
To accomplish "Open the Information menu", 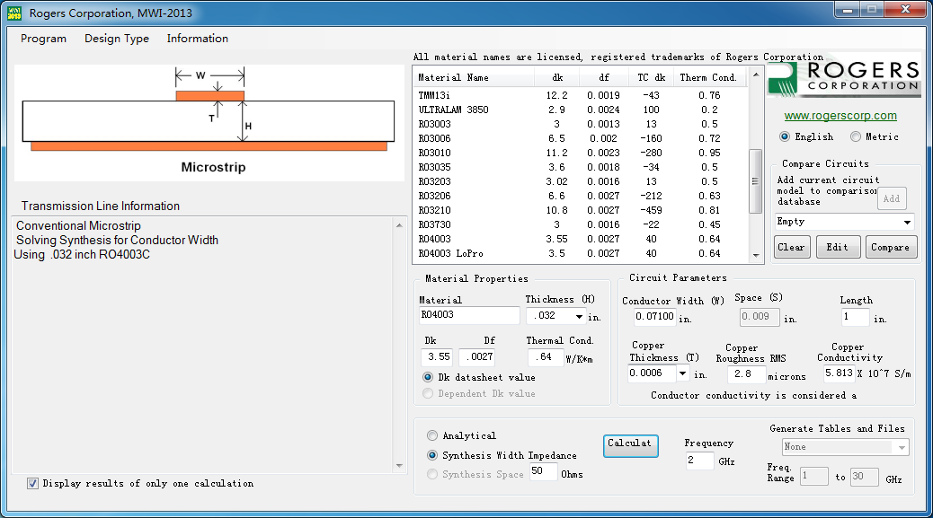I will coord(198,39).
